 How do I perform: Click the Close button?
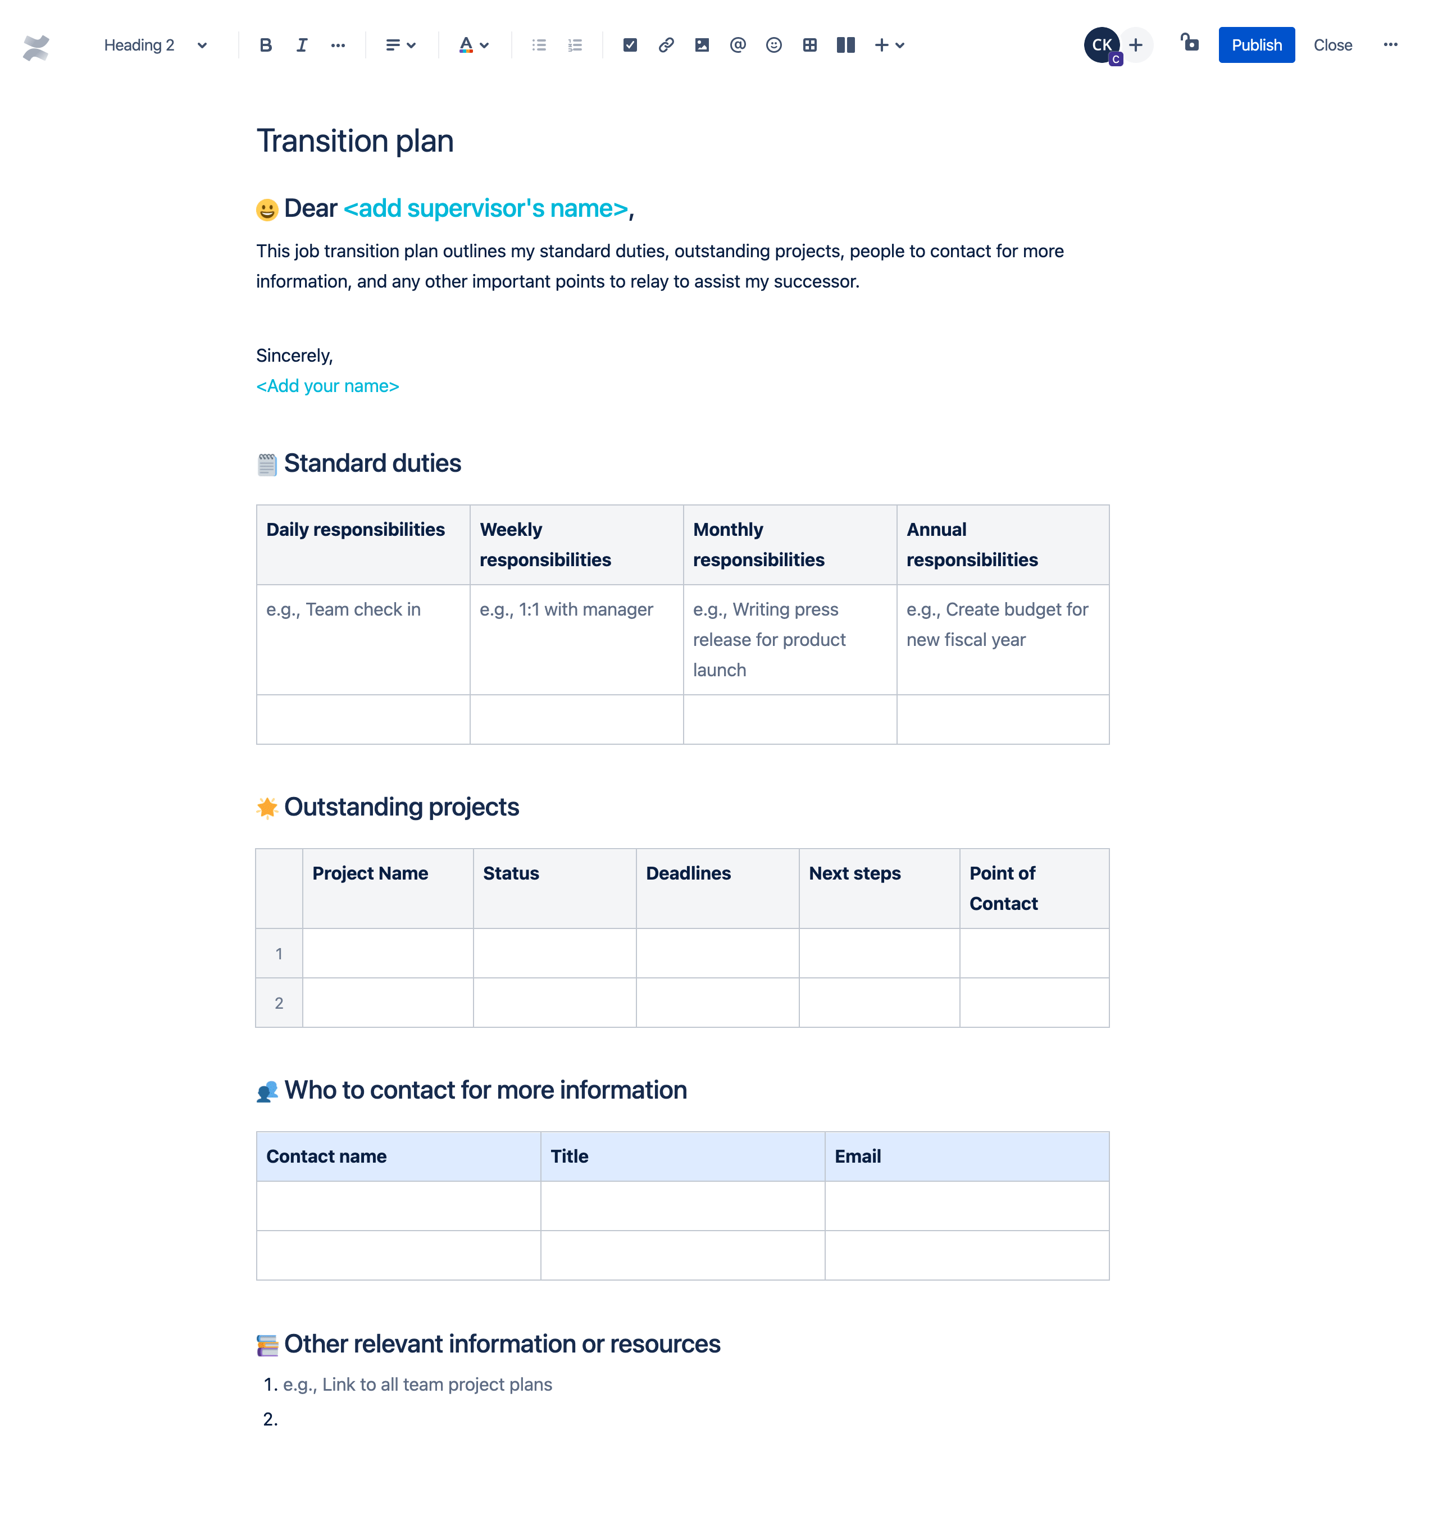pos(1331,44)
